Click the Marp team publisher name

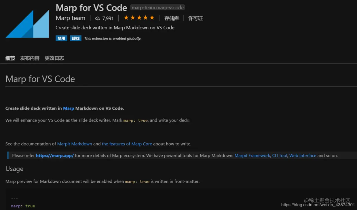pos(71,18)
